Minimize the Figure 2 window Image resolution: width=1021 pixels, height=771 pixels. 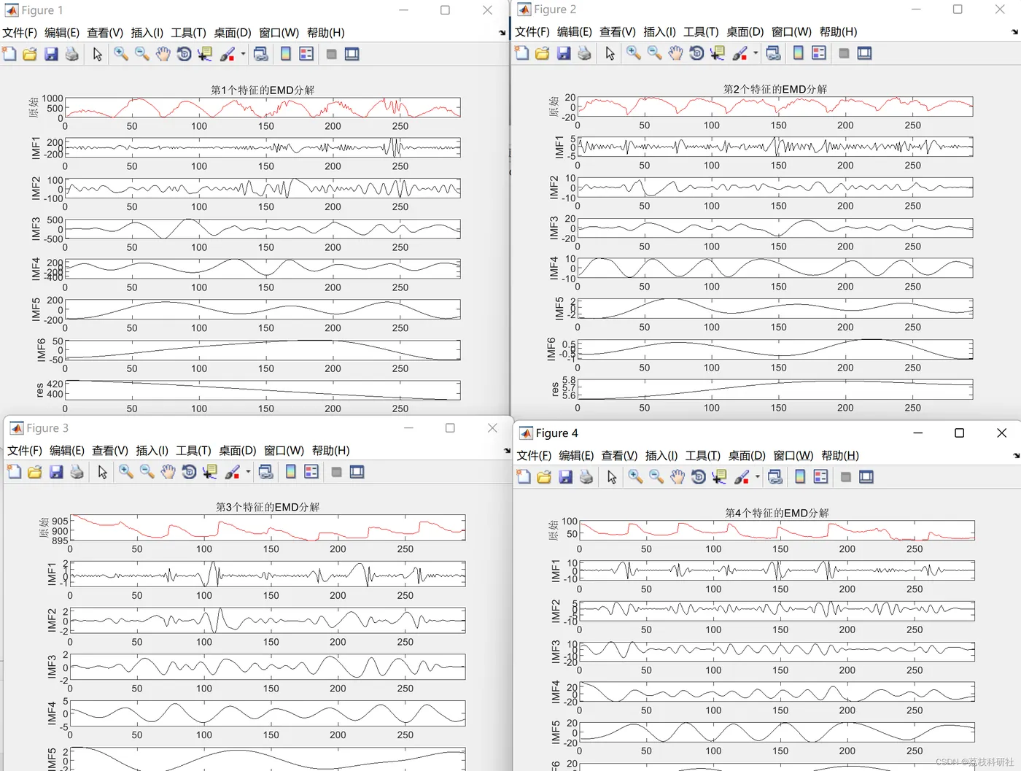coord(916,9)
